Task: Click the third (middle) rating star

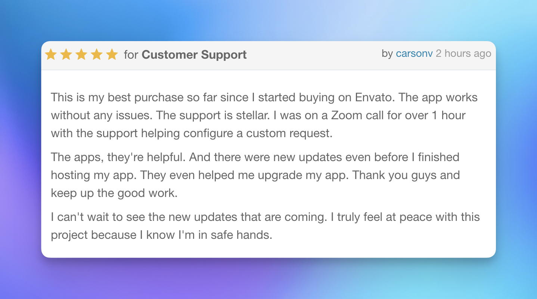Action: click(81, 55)
